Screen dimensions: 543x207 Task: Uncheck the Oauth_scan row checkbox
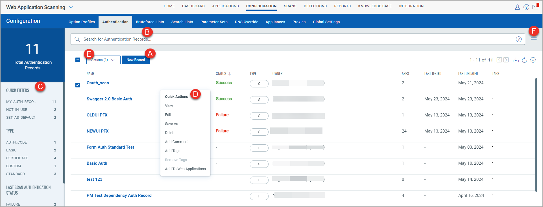(78, 85)
